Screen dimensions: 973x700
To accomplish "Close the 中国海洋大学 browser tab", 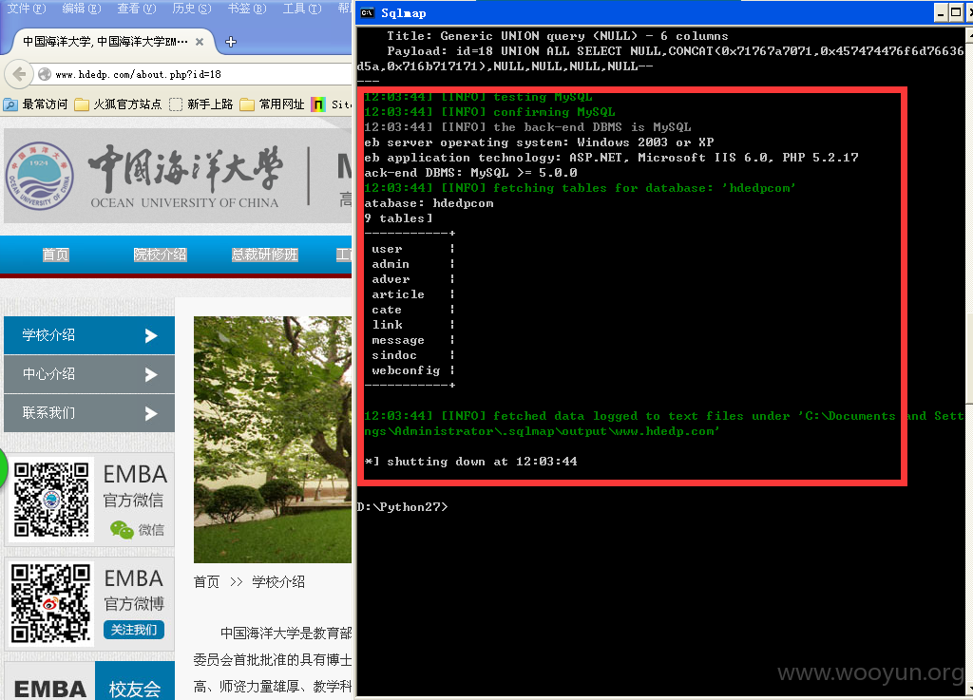I will point(200,42).
